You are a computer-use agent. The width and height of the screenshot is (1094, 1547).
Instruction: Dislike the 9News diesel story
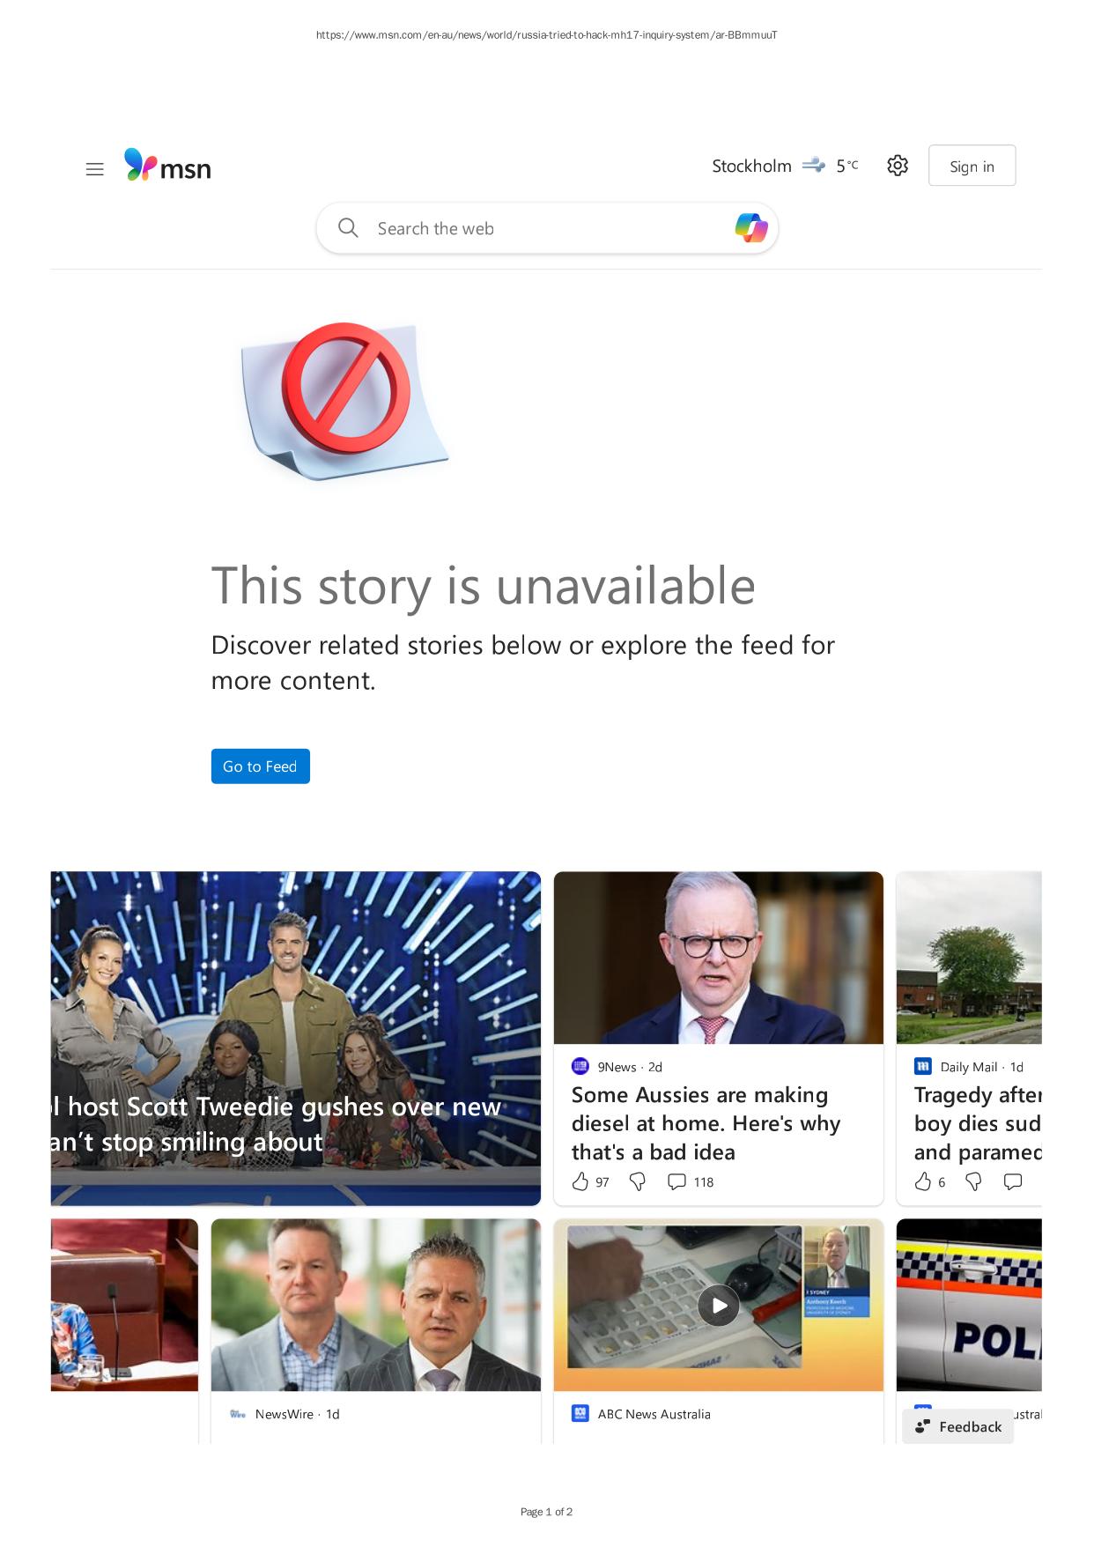pyautogui.click(x=637, y=1181)
